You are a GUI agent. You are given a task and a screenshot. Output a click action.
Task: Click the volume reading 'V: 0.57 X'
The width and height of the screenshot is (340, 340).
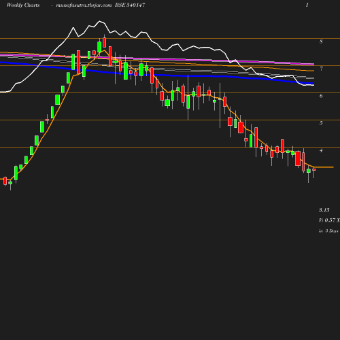point(329,220)
